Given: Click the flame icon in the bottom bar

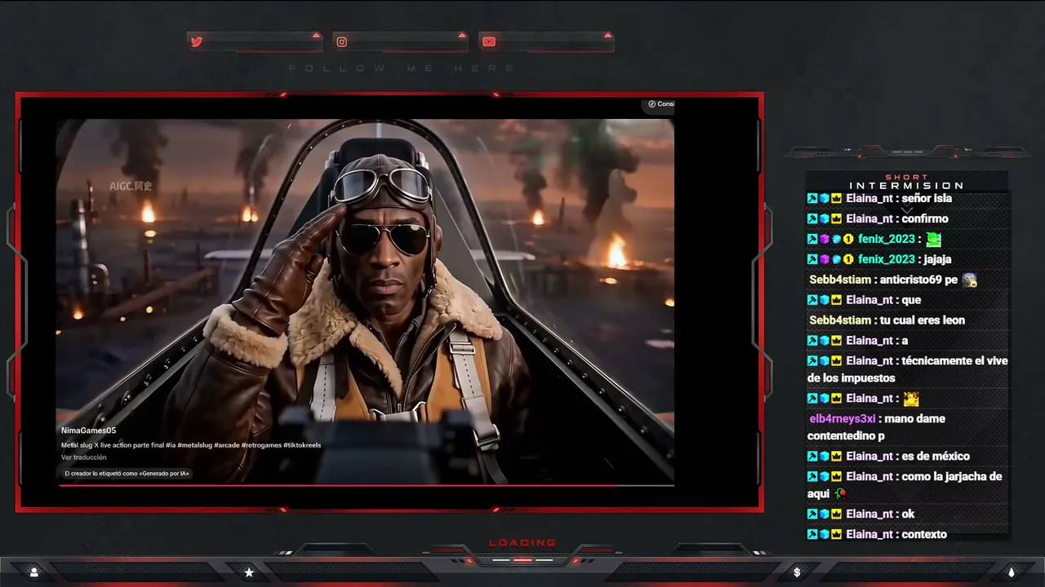Looking at the screenshot, I should pos(1011,572).
